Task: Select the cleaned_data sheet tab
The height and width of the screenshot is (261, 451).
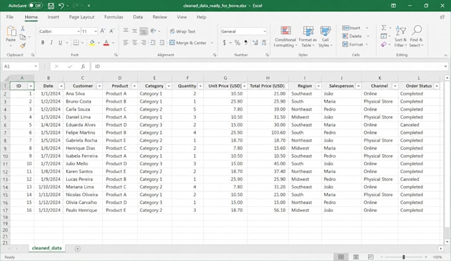Action: pos(47,248)
